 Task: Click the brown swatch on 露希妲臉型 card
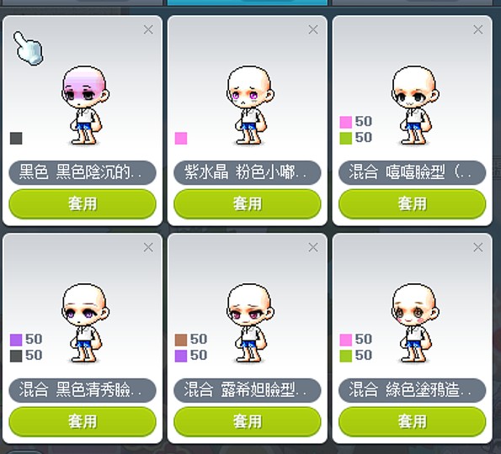181,340
